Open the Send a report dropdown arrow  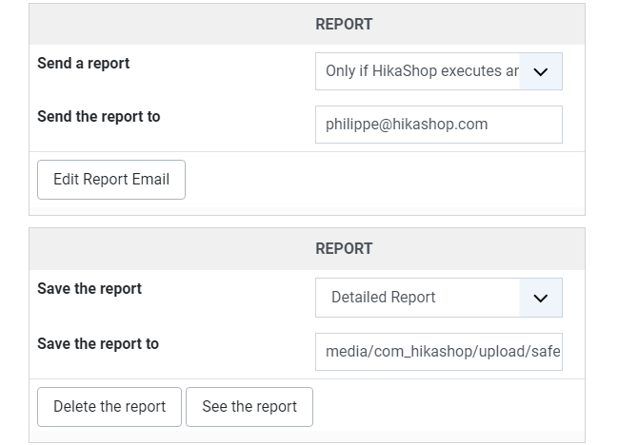540,71
